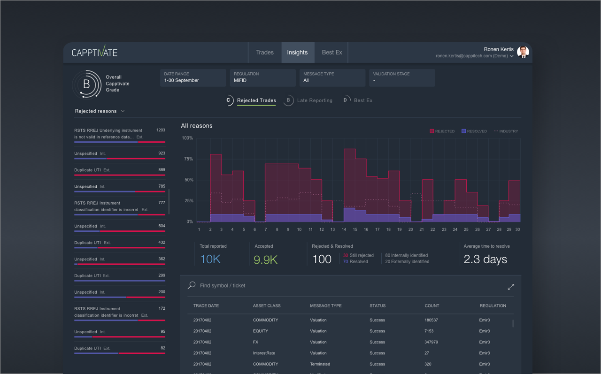The image size is (601, 374).
Task: Select the Unspecified reason with 785
Action: [x=120, y=188]
